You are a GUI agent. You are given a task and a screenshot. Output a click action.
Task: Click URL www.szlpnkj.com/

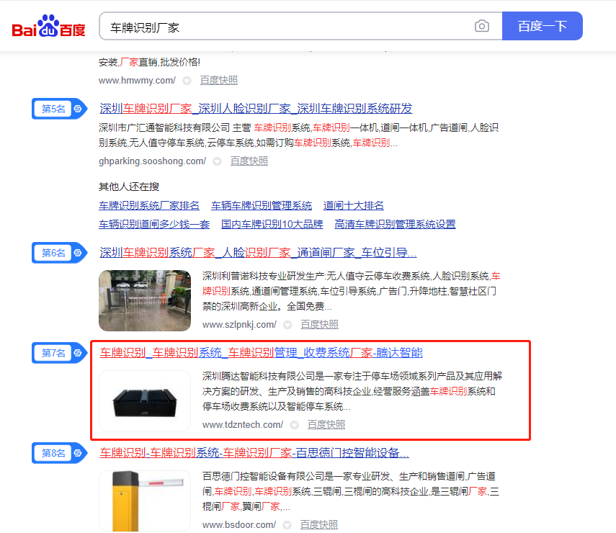(x=239, y=324)
